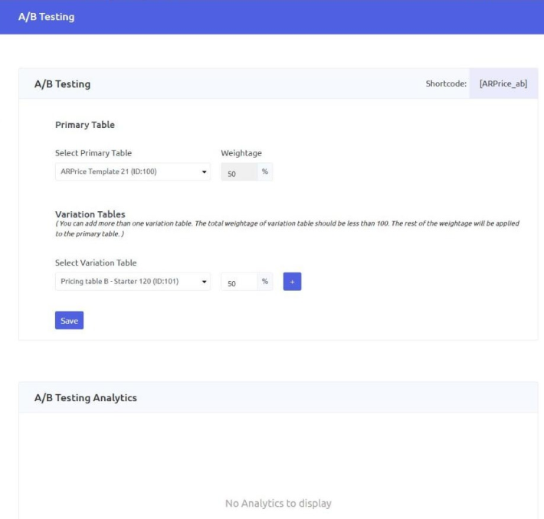Click the percent sign beside primary weightage
544x519 pixels.
click(265, 171)
